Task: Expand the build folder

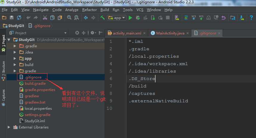Action: (x=15, y=65)
